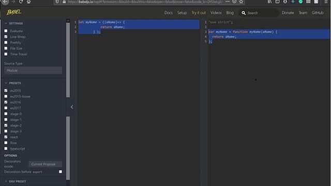Open the Videos page
This screenshot has height=186, width=331.
(x=216, y=13)
